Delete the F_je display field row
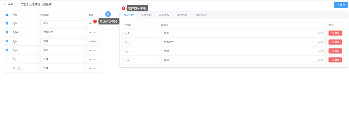Image resolution: width=349 pixels, height=118 pixels. 335,51
